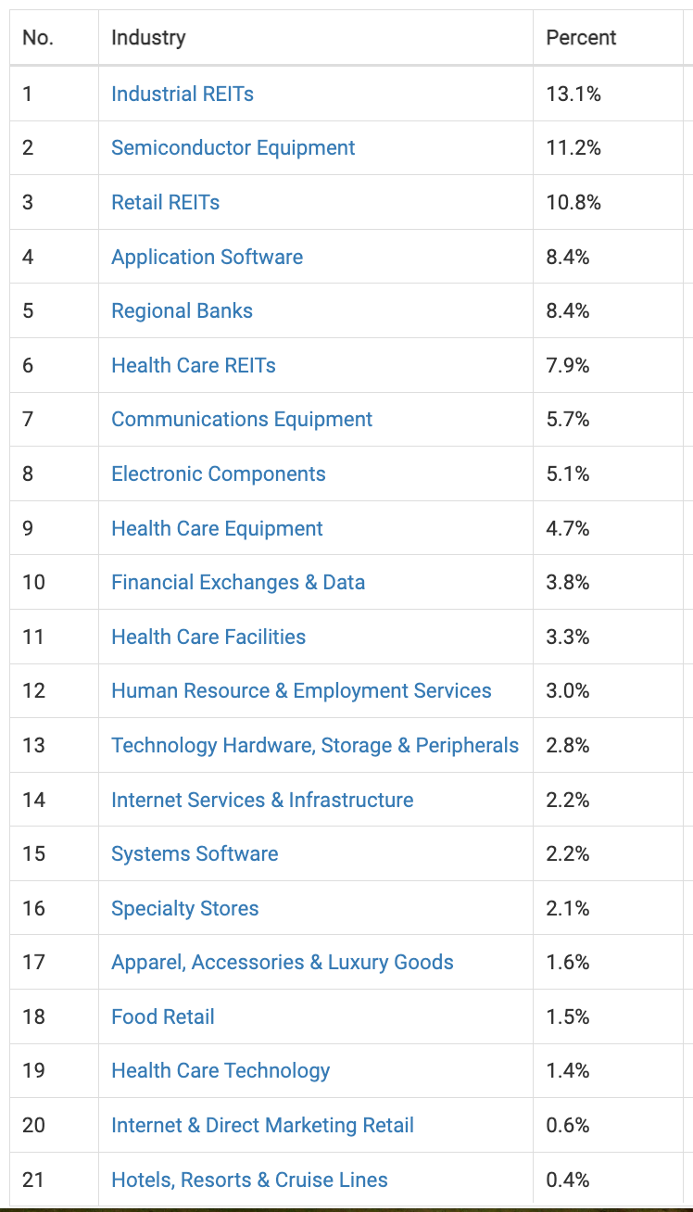This screenshot has width=693, height=1212.
Task: Open the Electronic Components link
Action: pyautogui.click(x=218, y=473)
